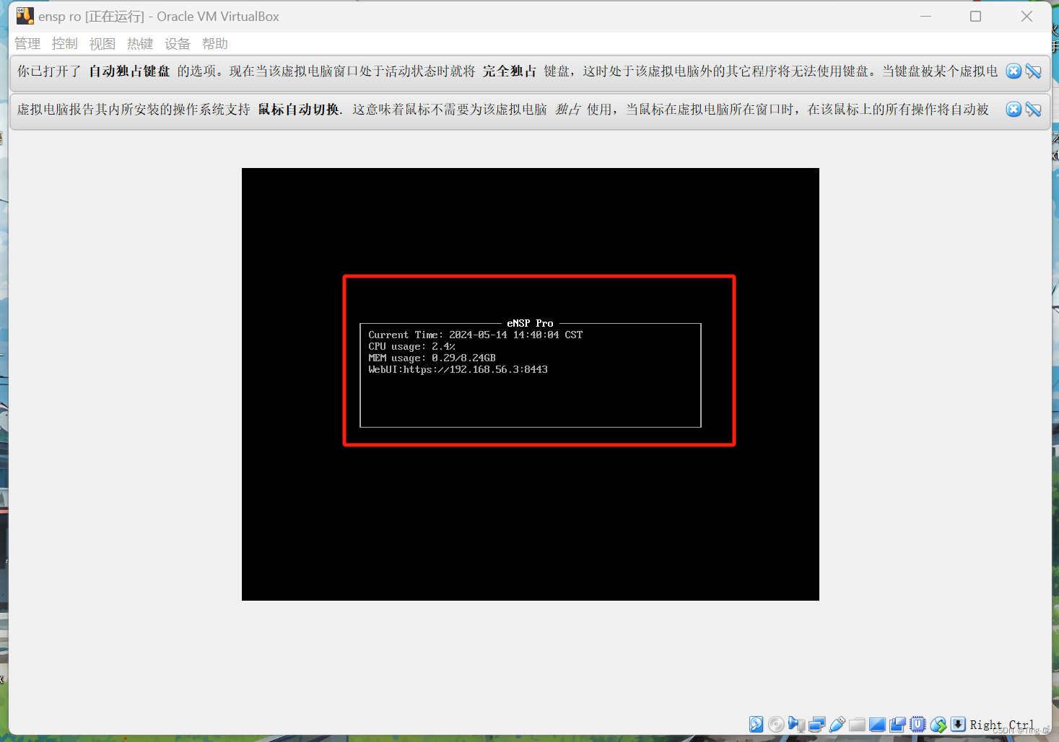1059x742 pixels.
Task: Click the CPU usage: 2.4% line
Action: pos(411,346)
